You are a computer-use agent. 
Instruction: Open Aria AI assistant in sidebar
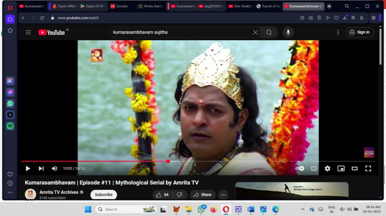[x=10, y=81]
